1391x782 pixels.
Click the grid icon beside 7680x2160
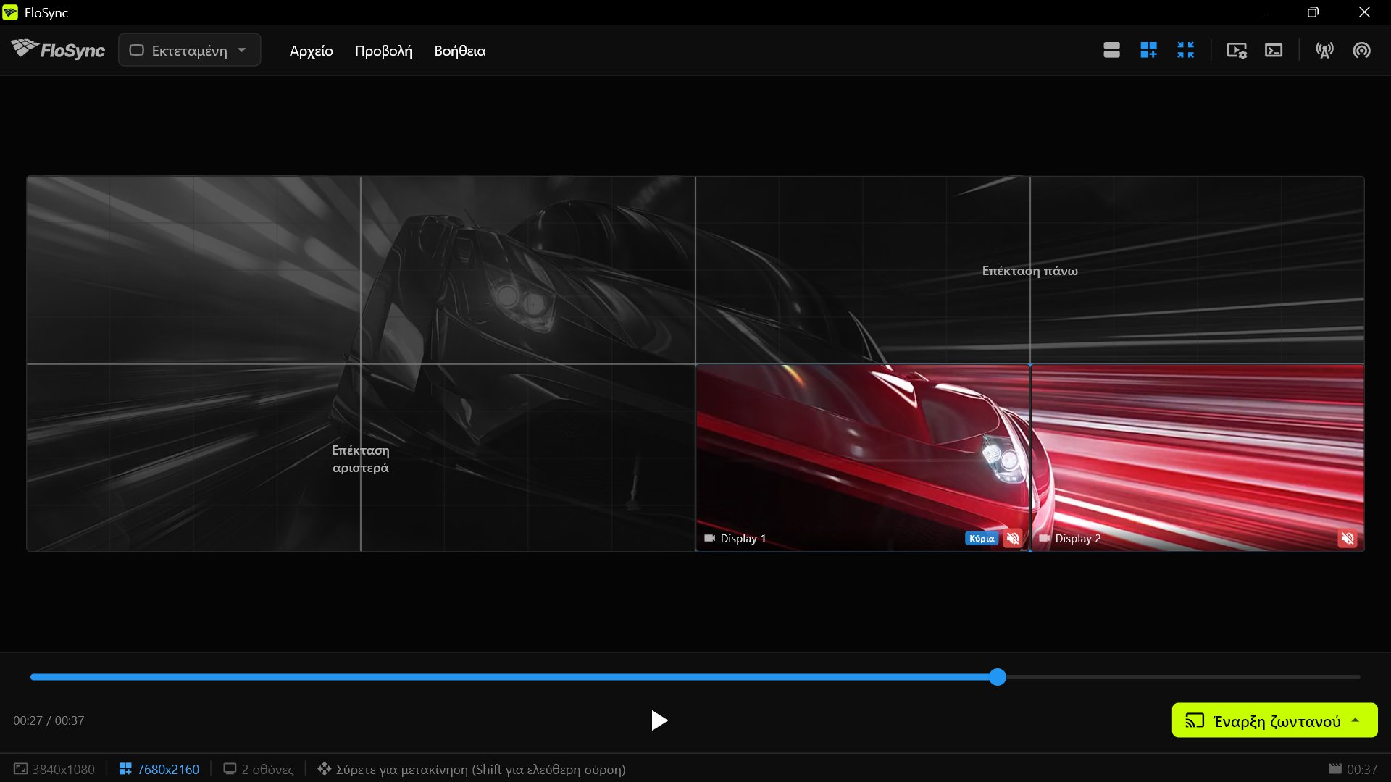pyautogui.click(x=125, y=769)
